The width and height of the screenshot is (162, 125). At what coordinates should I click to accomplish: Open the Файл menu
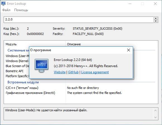(x=6, y=10)
